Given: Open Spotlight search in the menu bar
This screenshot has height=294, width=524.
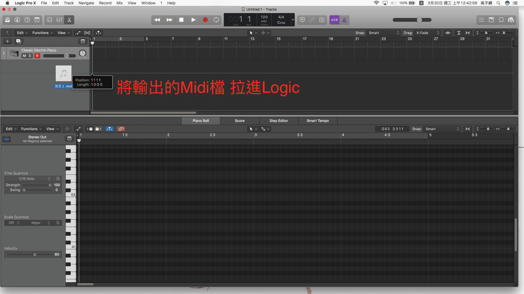Looking at the screenshot, I should click(498, 3).
